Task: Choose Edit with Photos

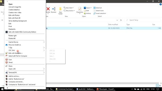Action: [25, 15]
